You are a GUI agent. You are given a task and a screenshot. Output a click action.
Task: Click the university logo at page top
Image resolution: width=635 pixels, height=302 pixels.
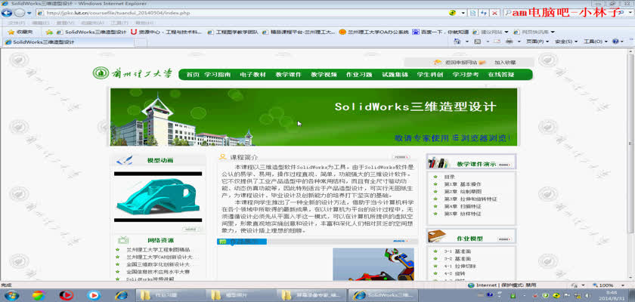click(x=132, y=73)
